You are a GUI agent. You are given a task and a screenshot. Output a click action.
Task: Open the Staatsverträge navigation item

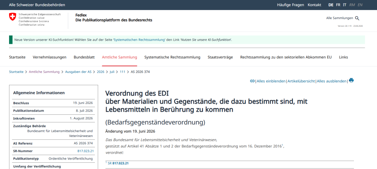point(220,57)
